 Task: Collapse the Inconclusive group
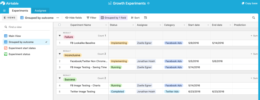[x=60, y=54]
